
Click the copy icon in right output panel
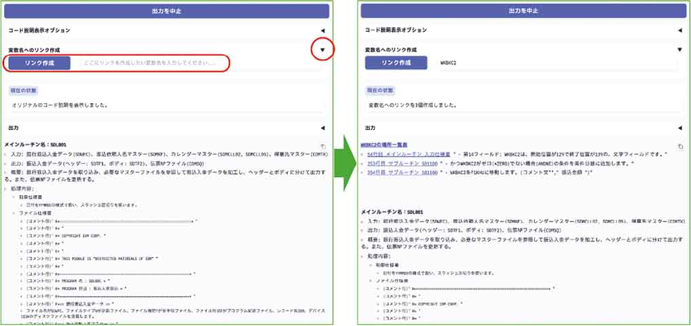pos(679,146)
